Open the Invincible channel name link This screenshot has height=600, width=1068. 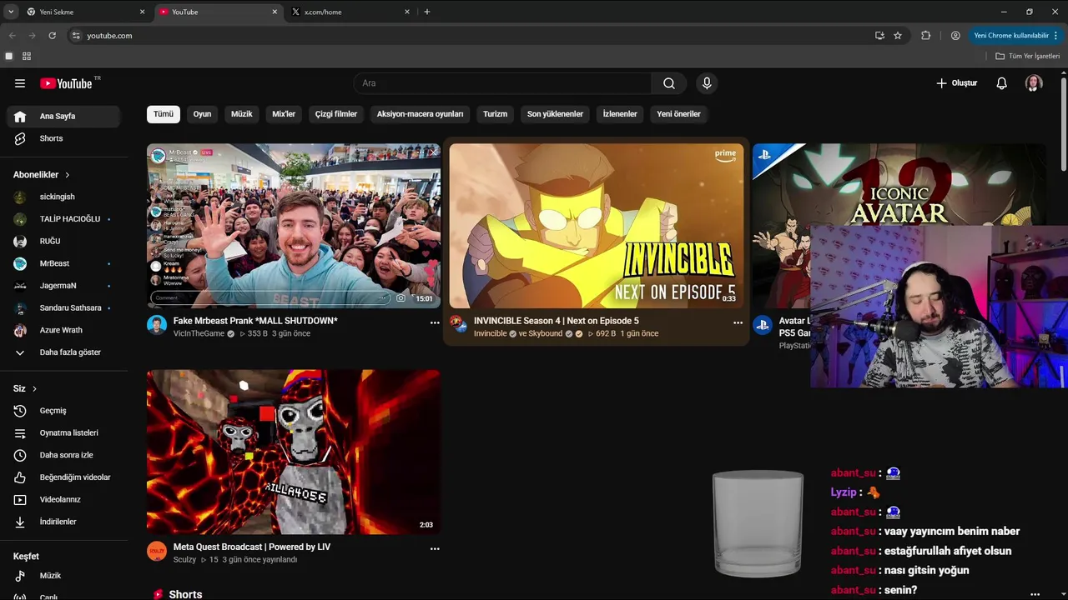(x=491, y=333)
